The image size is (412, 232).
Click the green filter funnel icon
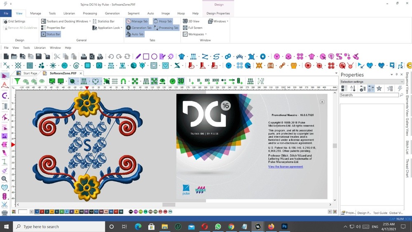pos(17,81)
